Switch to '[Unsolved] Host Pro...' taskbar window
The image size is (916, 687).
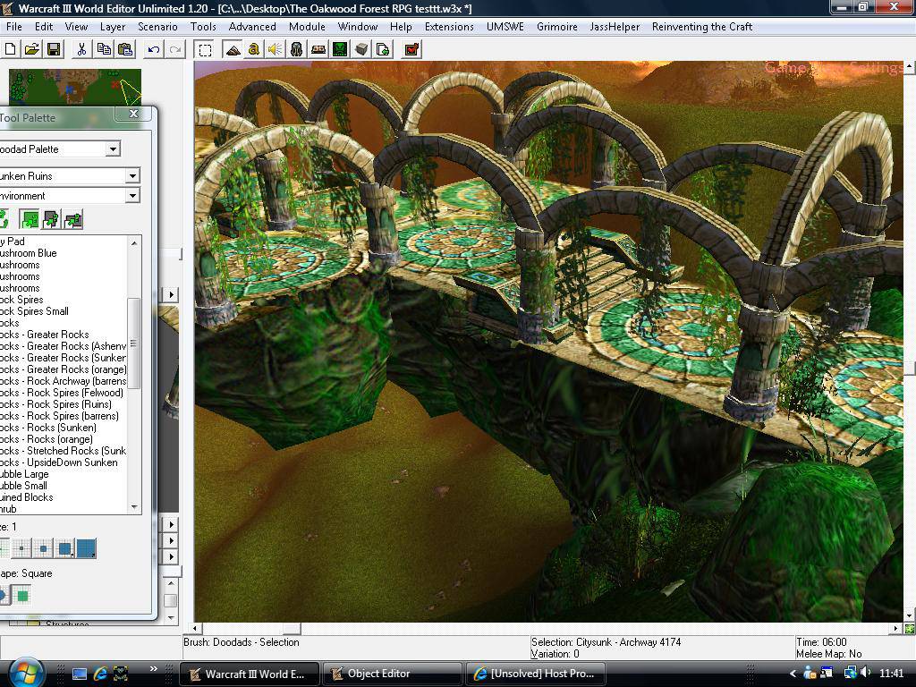point(535,674)
